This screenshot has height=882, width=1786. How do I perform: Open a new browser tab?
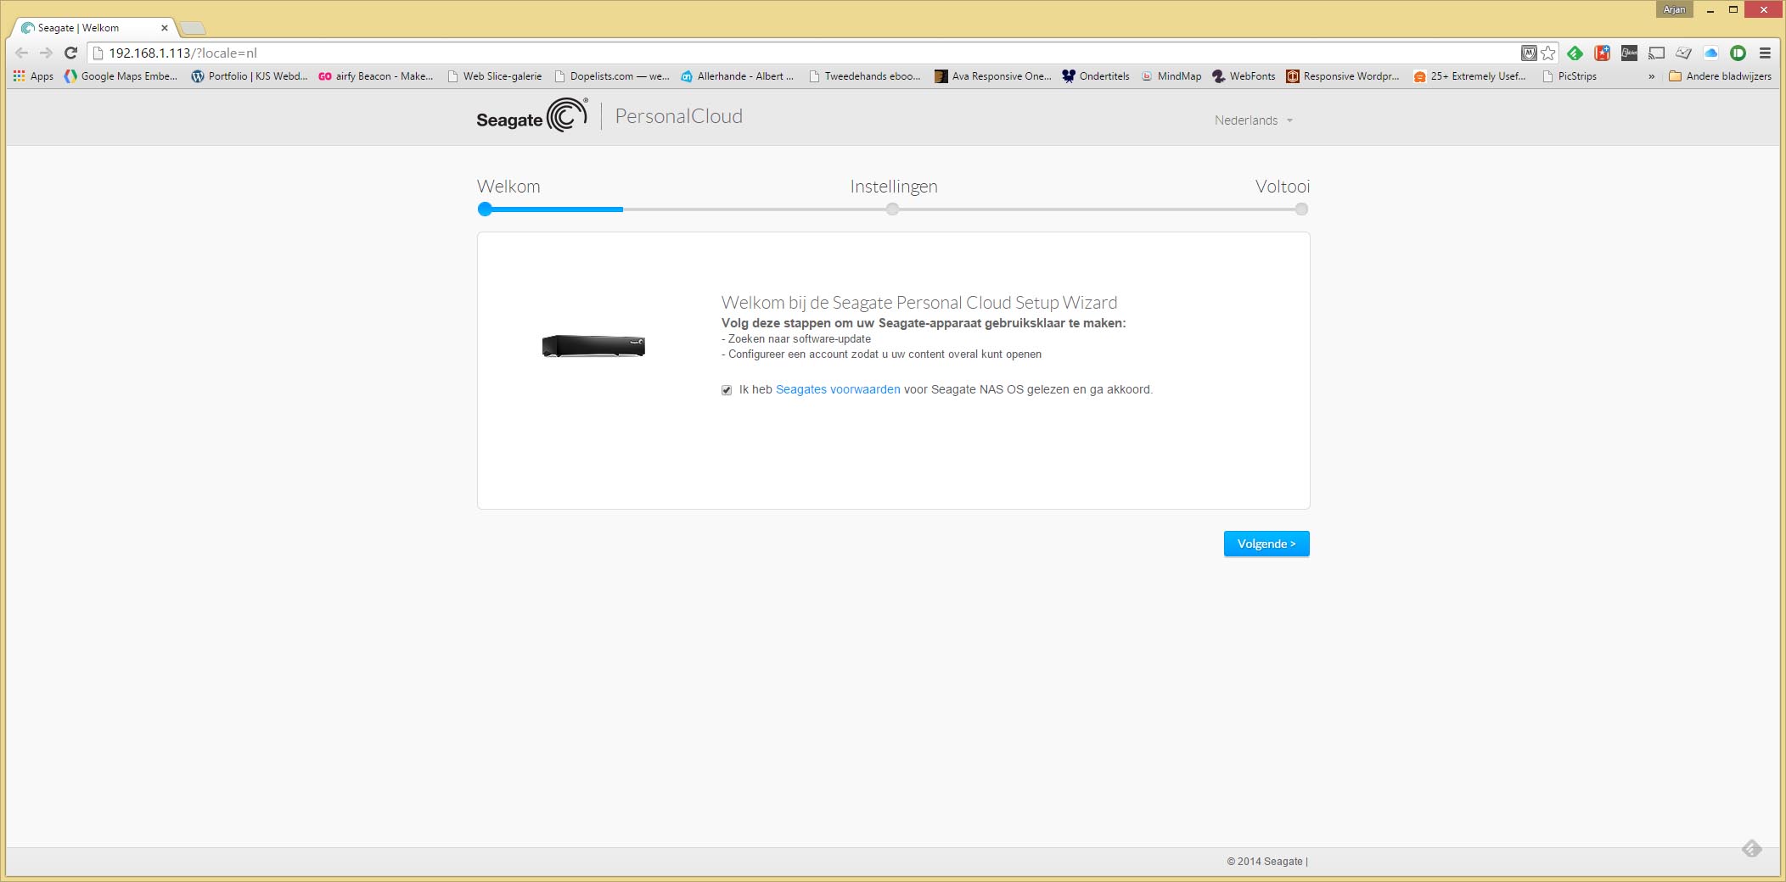[194, 29]
